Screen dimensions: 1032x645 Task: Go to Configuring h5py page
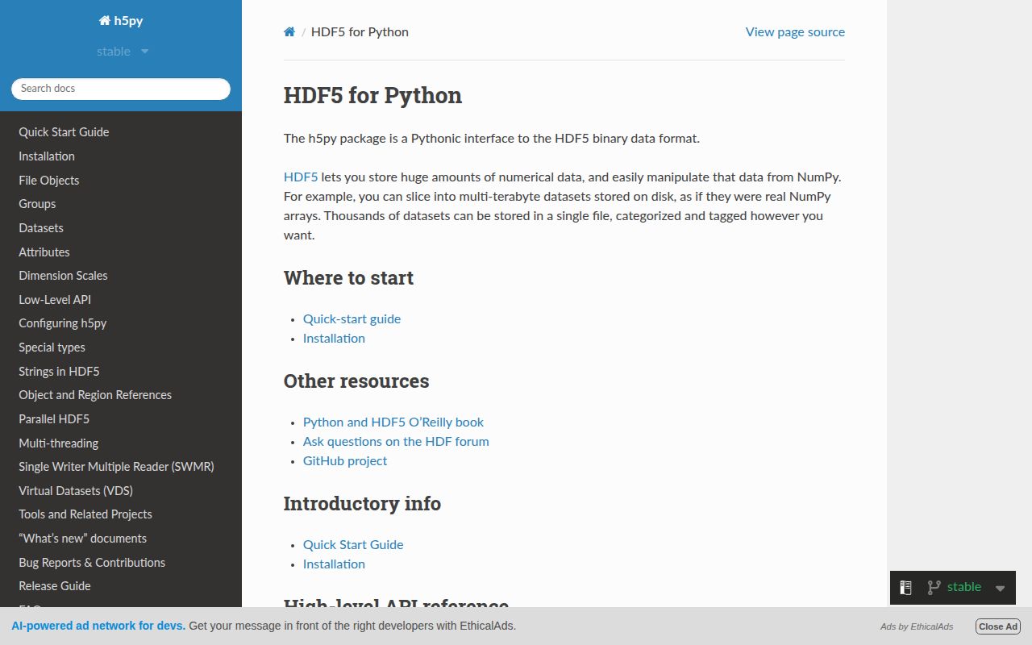pos(63,323)
